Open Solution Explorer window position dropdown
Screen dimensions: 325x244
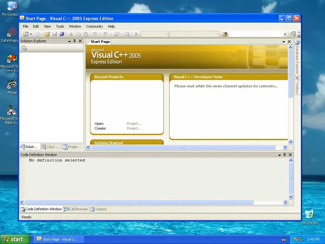coord(70,41)
